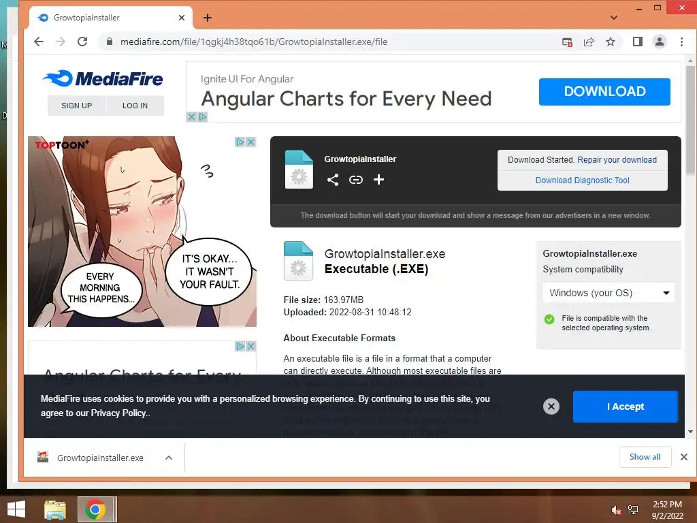697x523 pixels.
Task: Close the top Angular banner ad
Action: (x=191, y=117)
